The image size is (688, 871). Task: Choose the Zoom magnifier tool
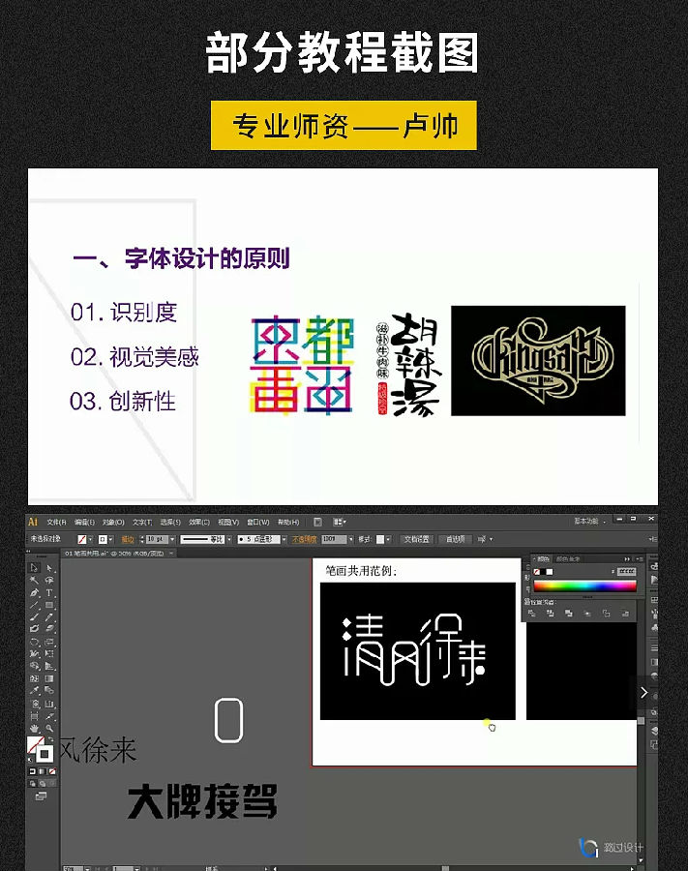pos(48,728)
